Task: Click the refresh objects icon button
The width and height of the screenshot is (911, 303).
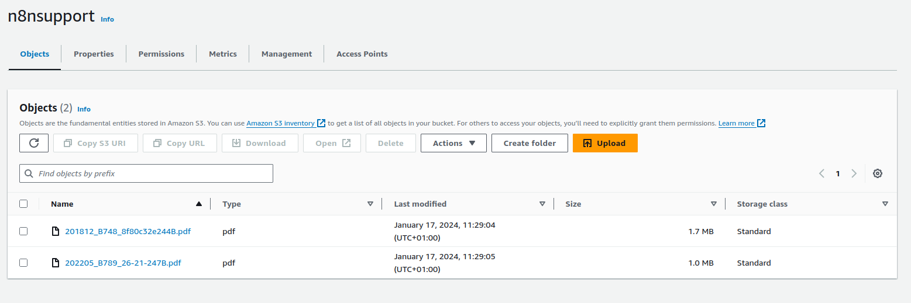Action: coord(34,143)
